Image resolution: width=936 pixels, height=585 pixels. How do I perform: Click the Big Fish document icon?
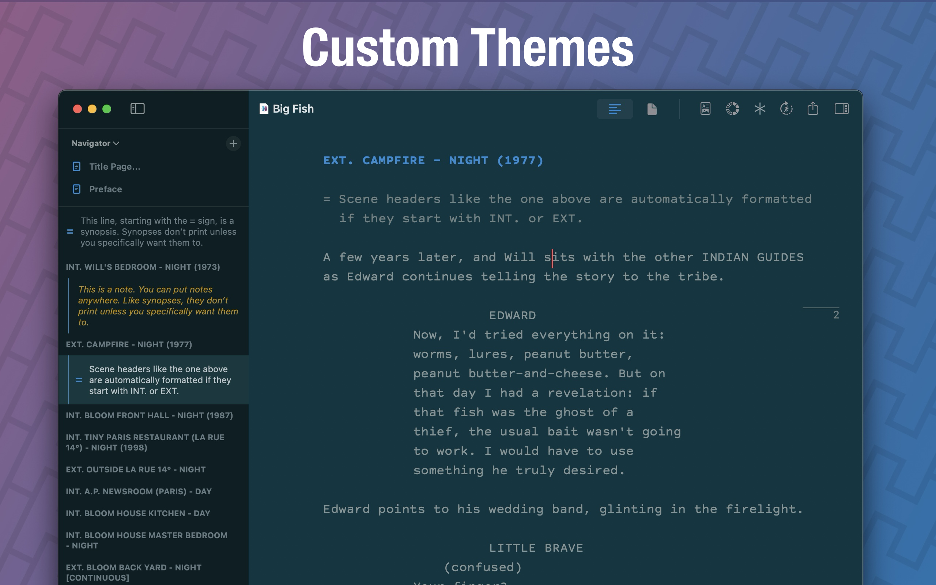(x=264, y=109)
